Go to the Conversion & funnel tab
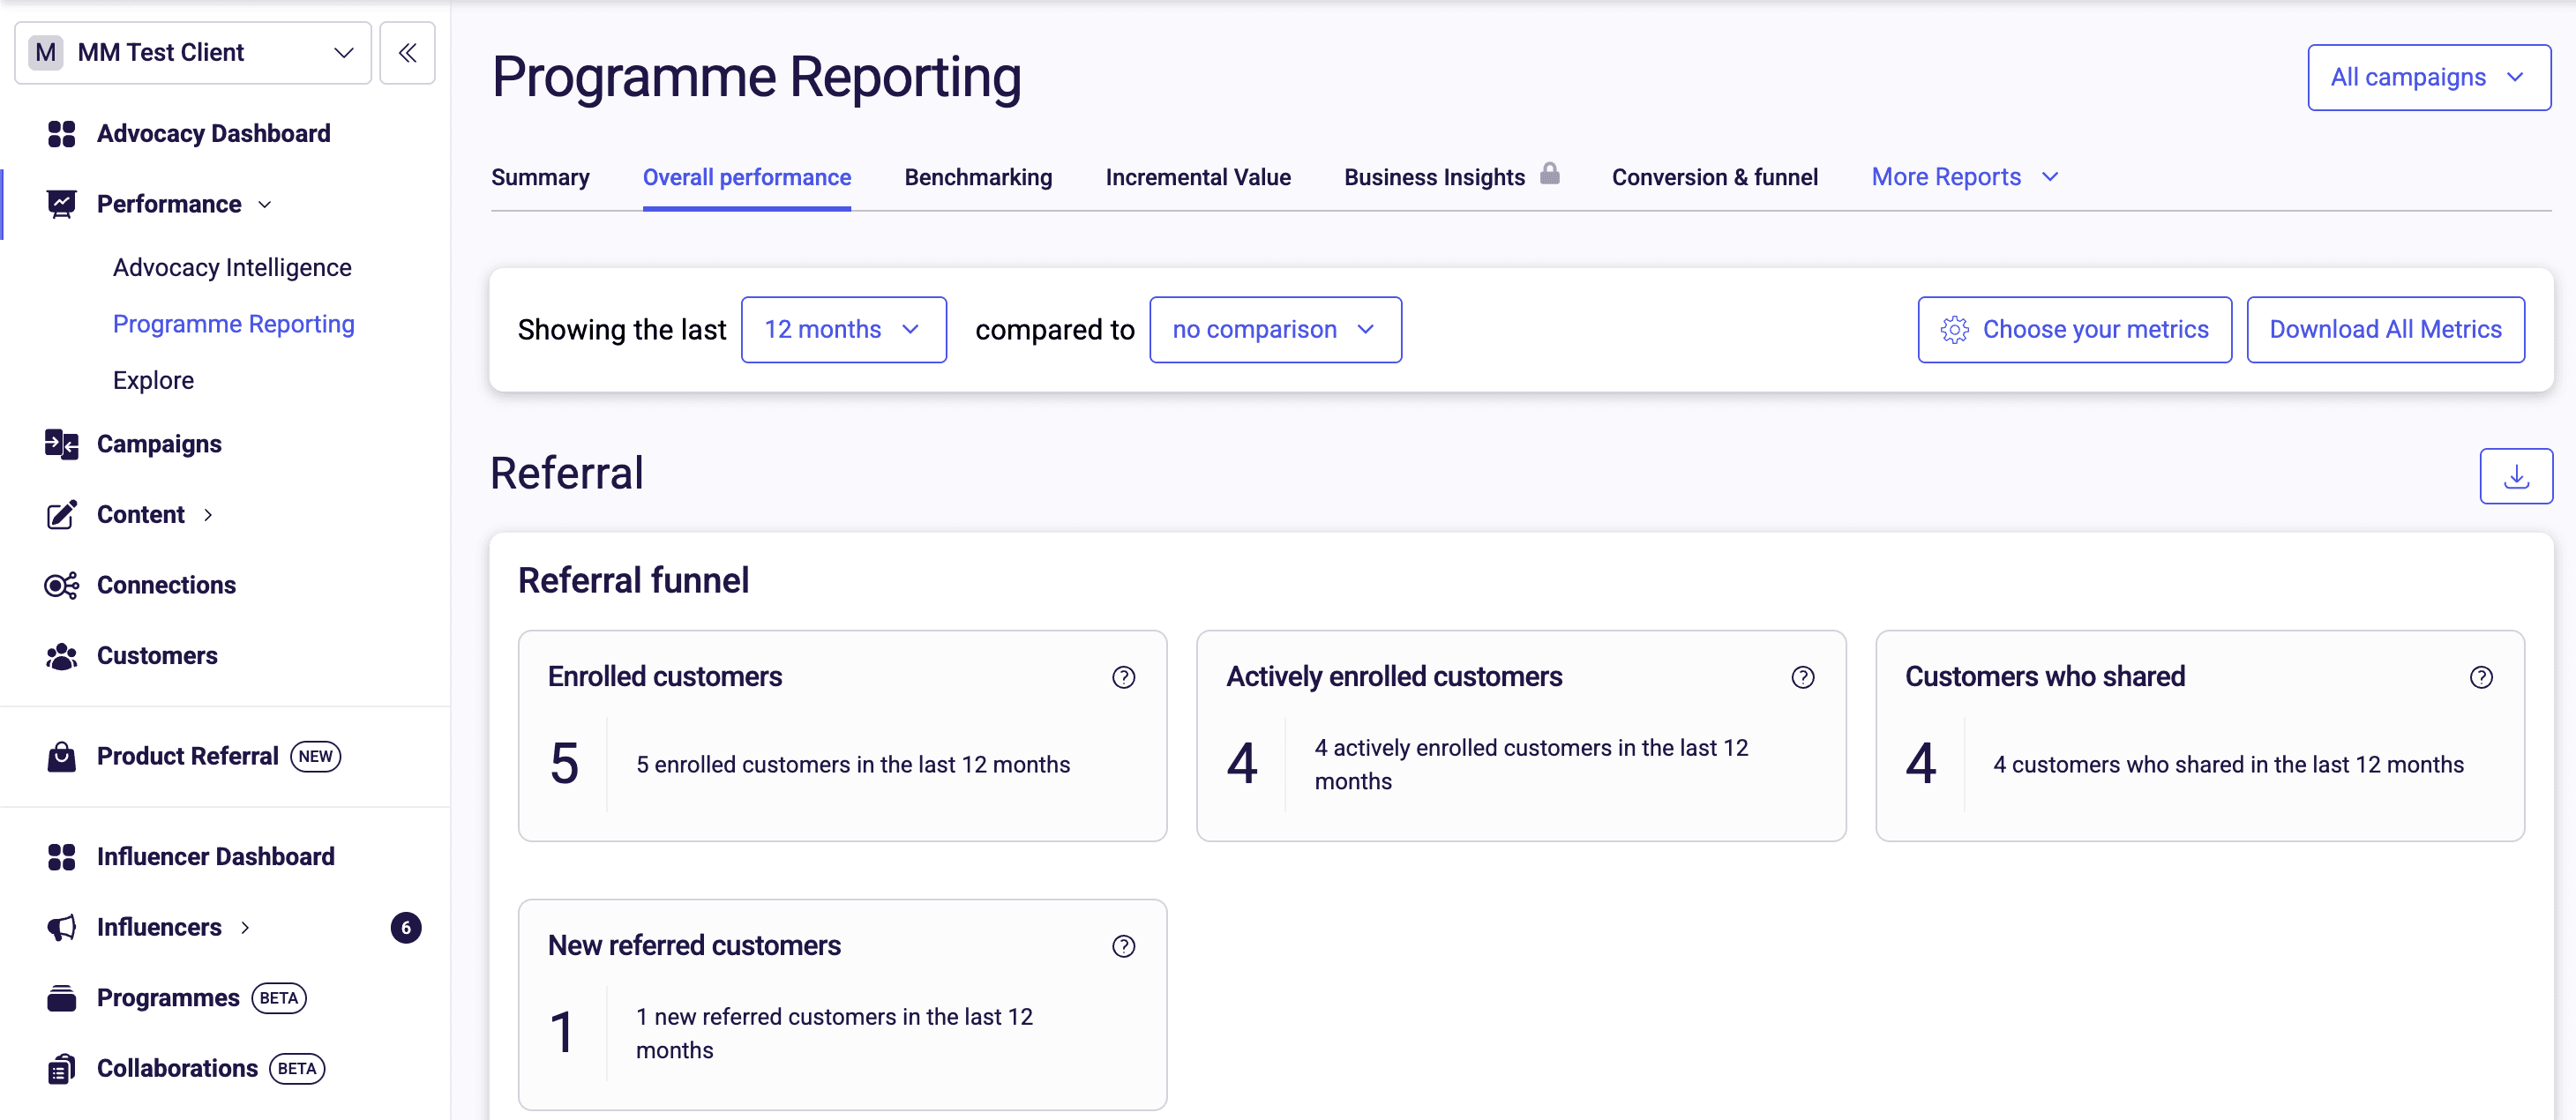 click(1714, 177)
